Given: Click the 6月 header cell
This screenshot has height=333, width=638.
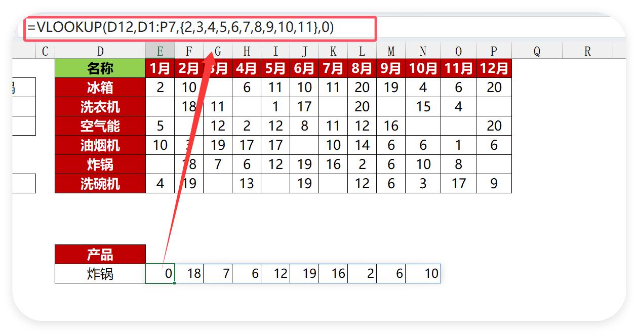Looking at the screenshot, I should (x=304, y=68).
